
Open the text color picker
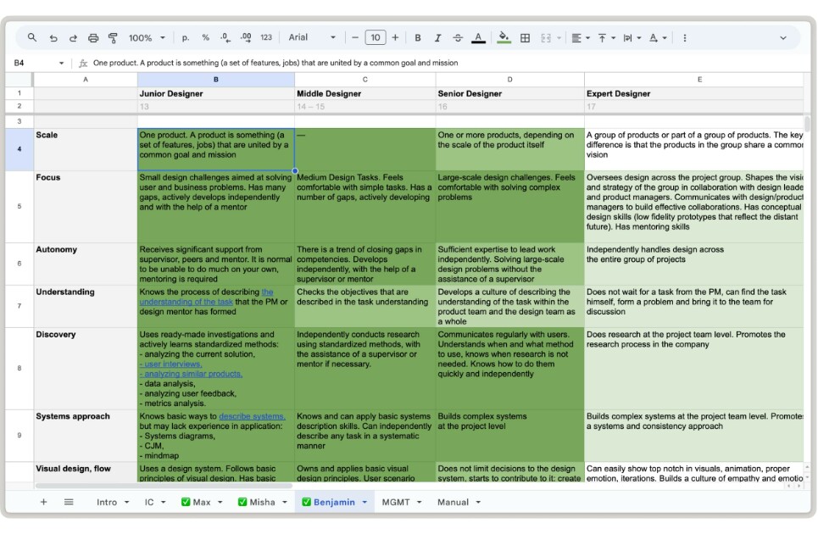(x=478, y=37)
